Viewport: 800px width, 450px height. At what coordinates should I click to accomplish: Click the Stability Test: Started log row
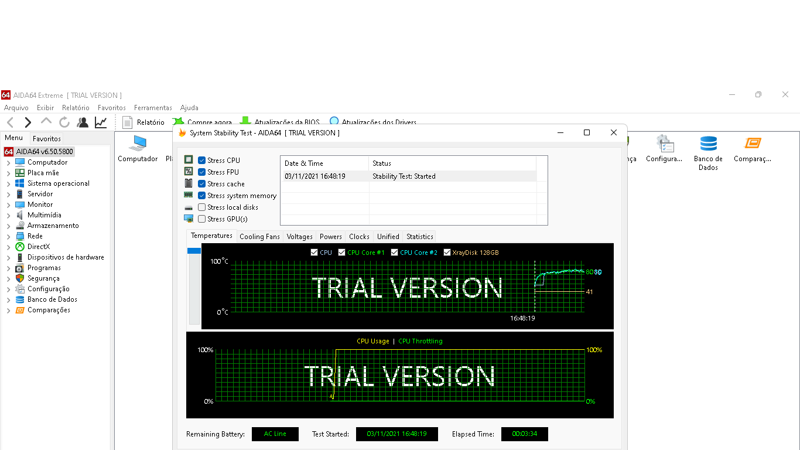(408, 176)
